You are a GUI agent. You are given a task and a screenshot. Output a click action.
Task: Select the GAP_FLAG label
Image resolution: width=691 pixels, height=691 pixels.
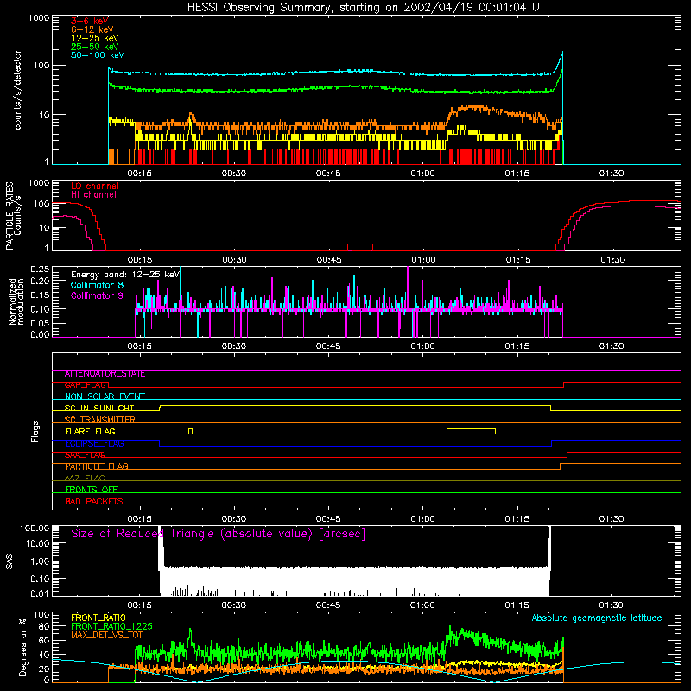point(86,385)
